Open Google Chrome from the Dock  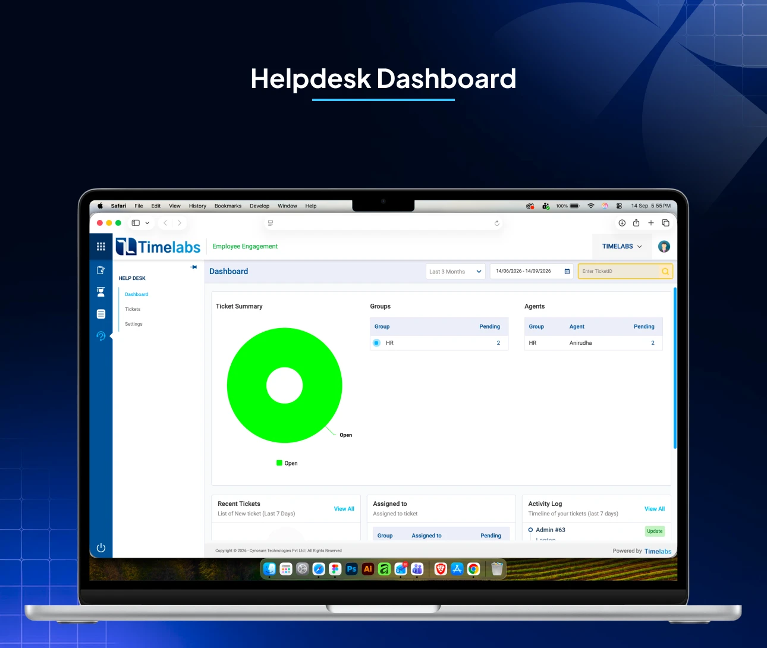[x=474, y=569]
